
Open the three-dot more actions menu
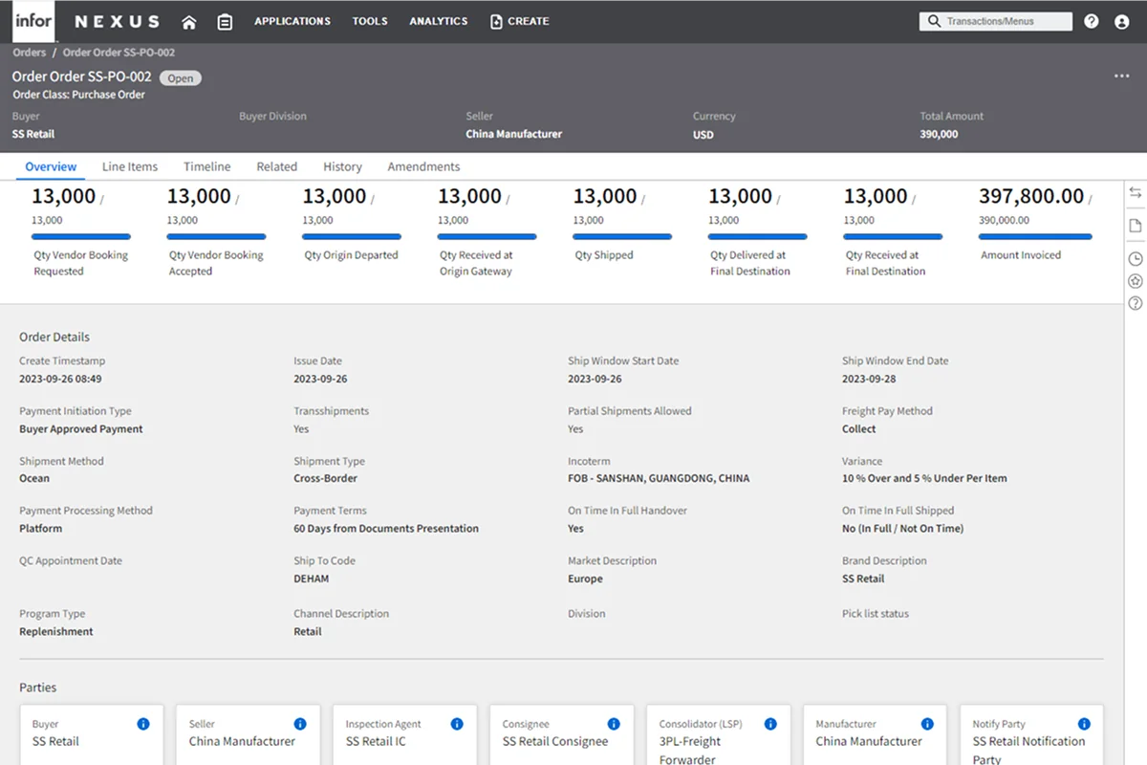(1122, 76)
